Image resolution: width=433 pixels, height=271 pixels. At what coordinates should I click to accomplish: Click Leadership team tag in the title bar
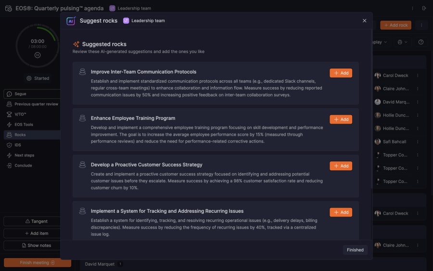[x=130, y=8]
